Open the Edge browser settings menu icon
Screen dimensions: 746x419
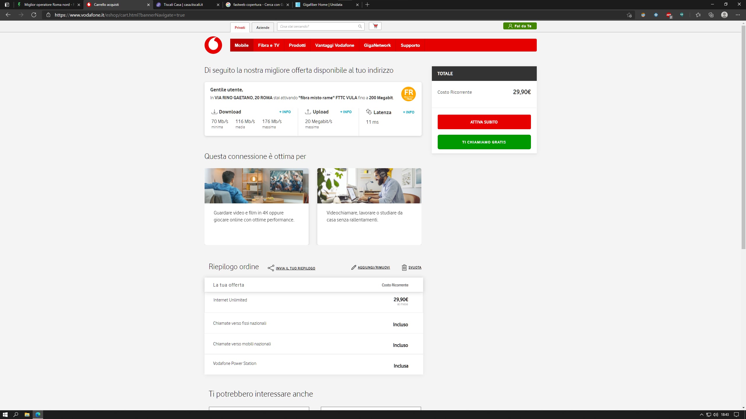[738, 15]
